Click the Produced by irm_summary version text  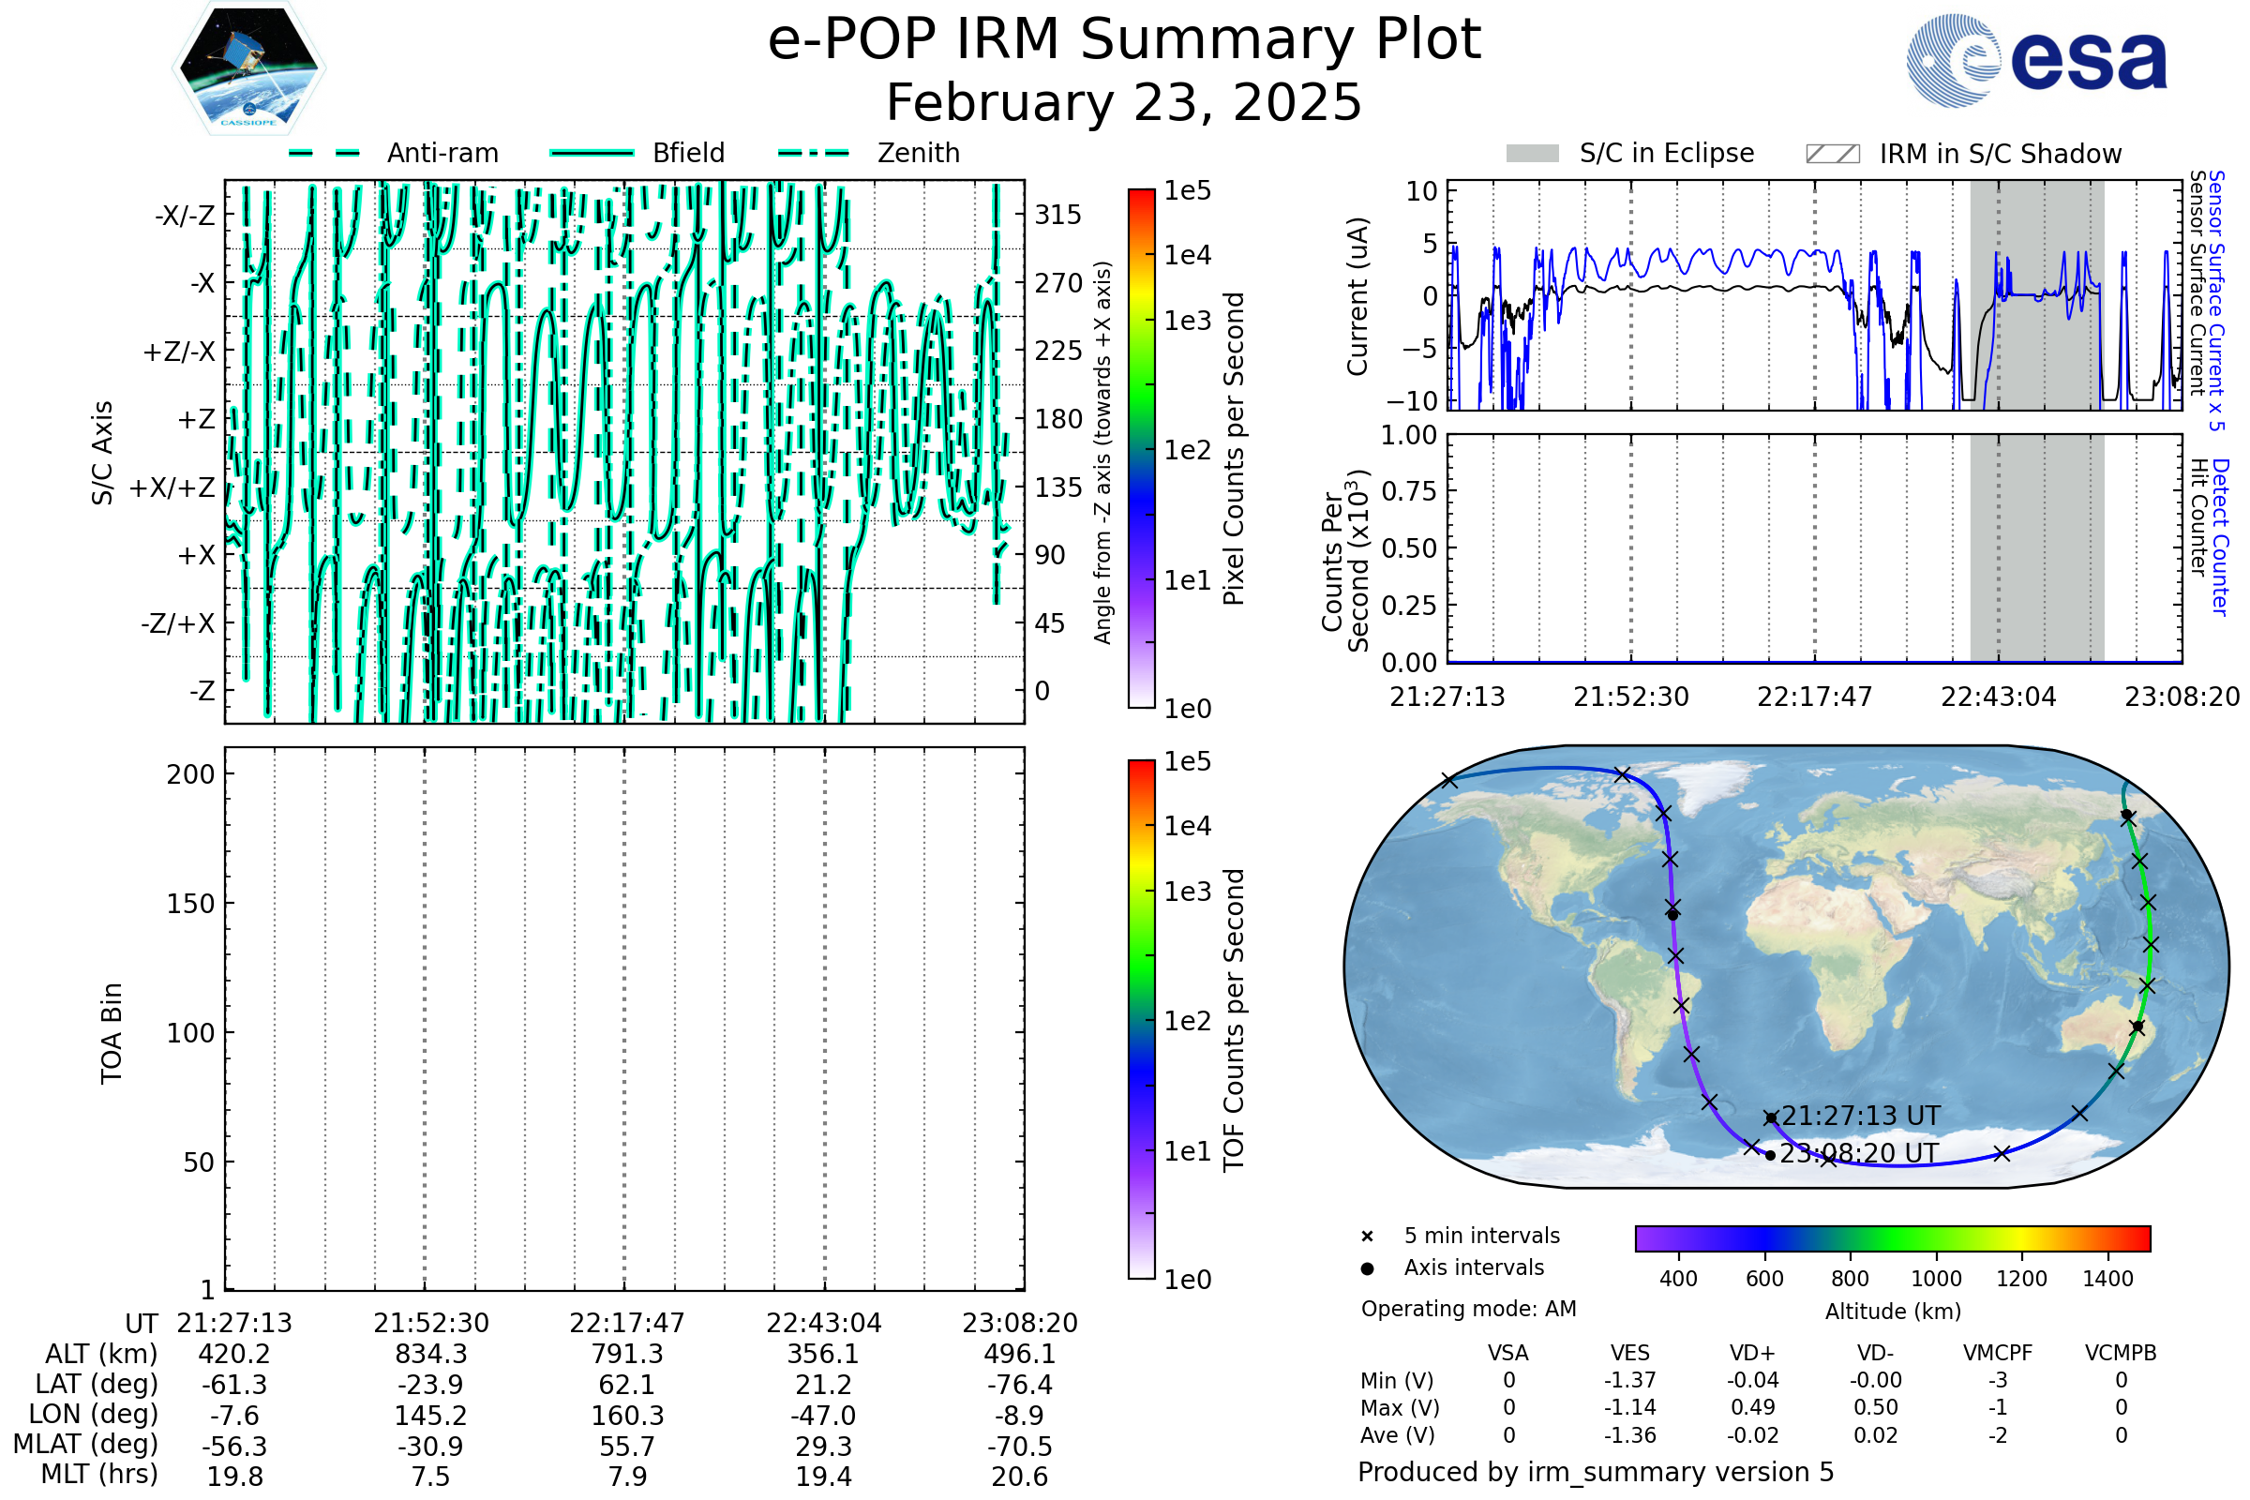click(1596, 1472)
